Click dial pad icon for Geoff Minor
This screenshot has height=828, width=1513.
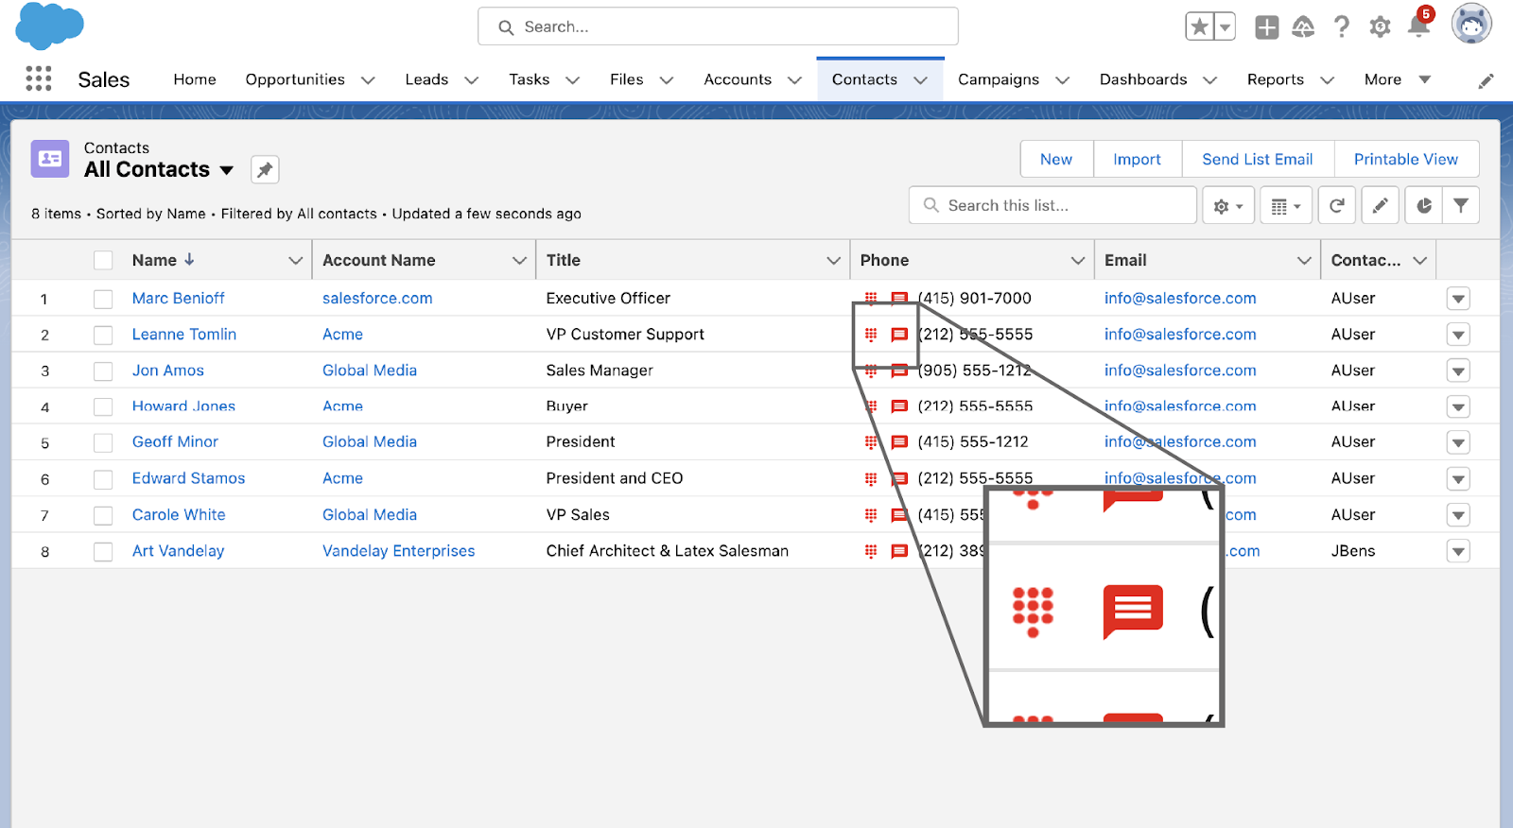871,442
